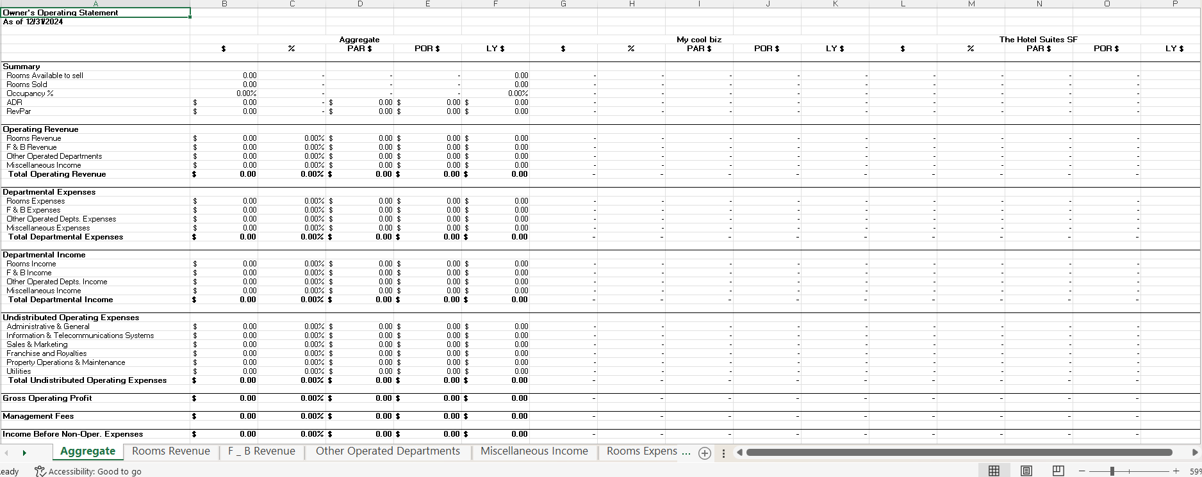Select column N header
1202x477 pixels.
point(1039,4)
